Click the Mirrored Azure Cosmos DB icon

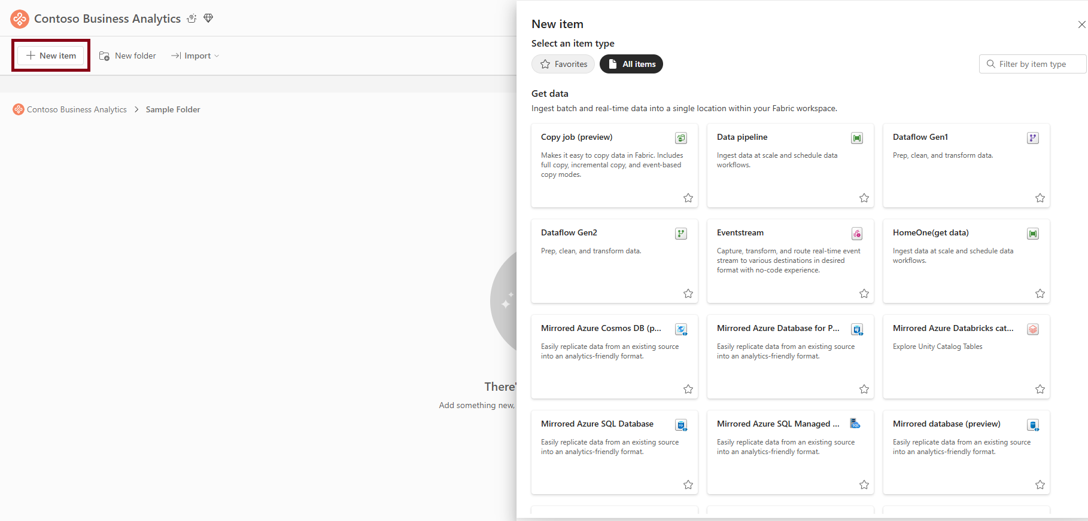[681, 329]
